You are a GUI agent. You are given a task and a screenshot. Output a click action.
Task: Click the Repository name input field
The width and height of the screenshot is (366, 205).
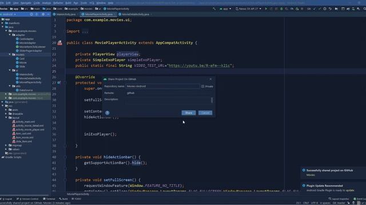click(163, 86)
